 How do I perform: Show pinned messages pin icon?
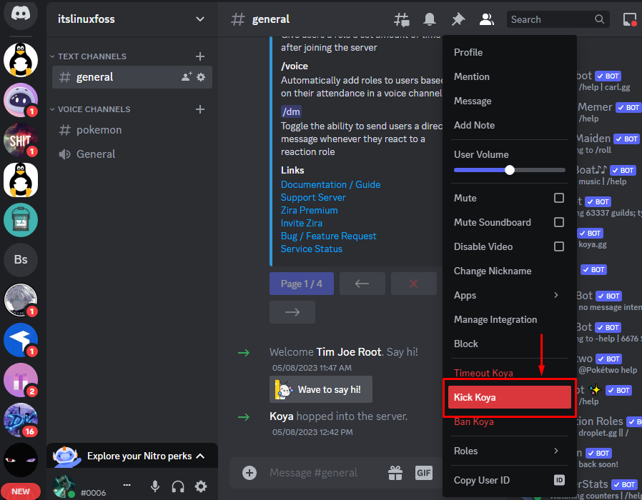458,19
